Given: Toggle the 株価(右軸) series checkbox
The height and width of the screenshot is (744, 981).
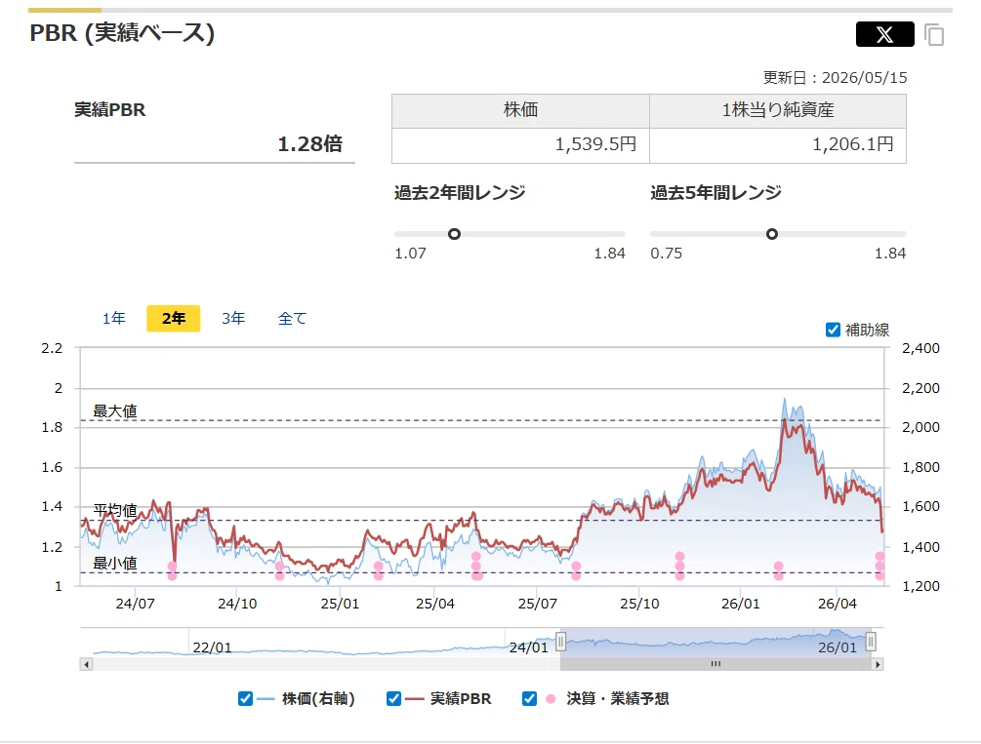Looking at the screenshot, I should (x=245, y=698).
